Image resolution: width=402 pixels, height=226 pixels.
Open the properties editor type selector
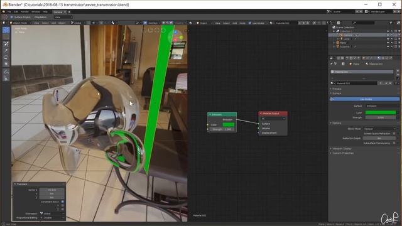332,58
